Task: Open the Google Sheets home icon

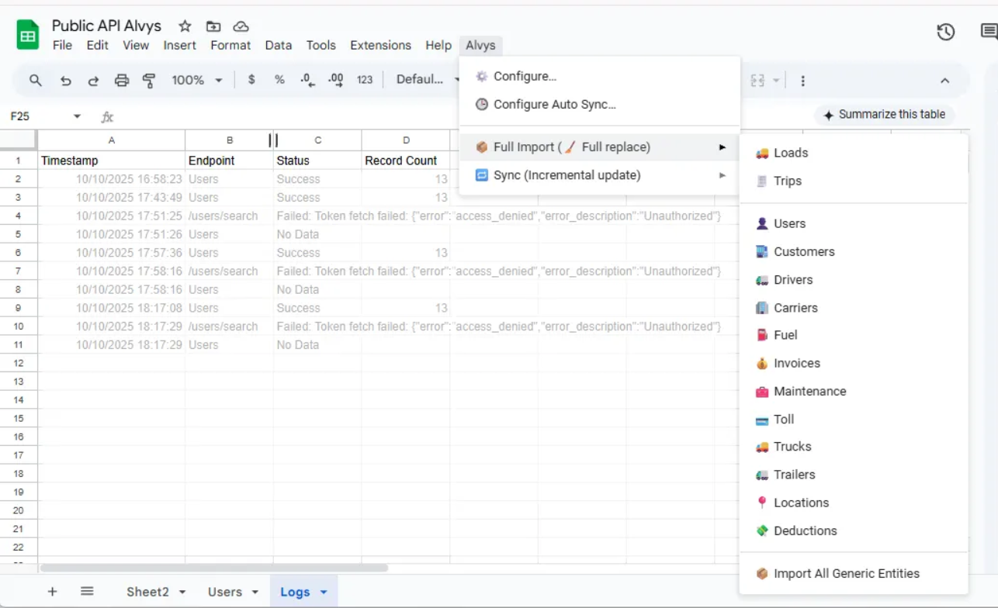Action: point(28,35)
